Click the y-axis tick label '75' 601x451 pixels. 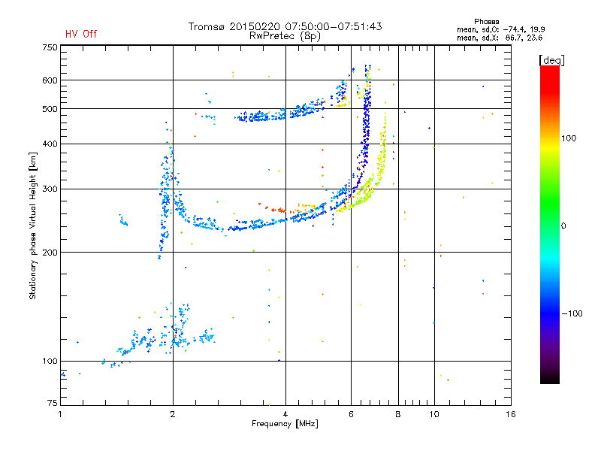coord(53,403)
